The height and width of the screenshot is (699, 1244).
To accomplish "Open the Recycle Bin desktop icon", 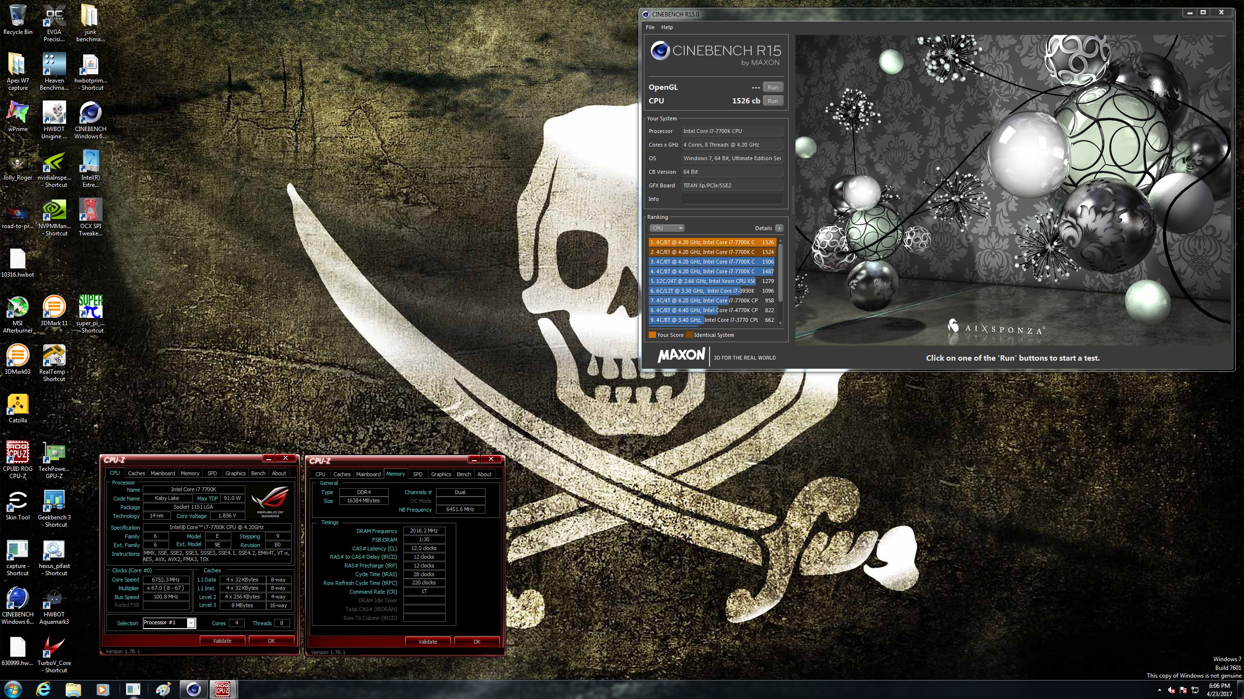I will 18,20.
